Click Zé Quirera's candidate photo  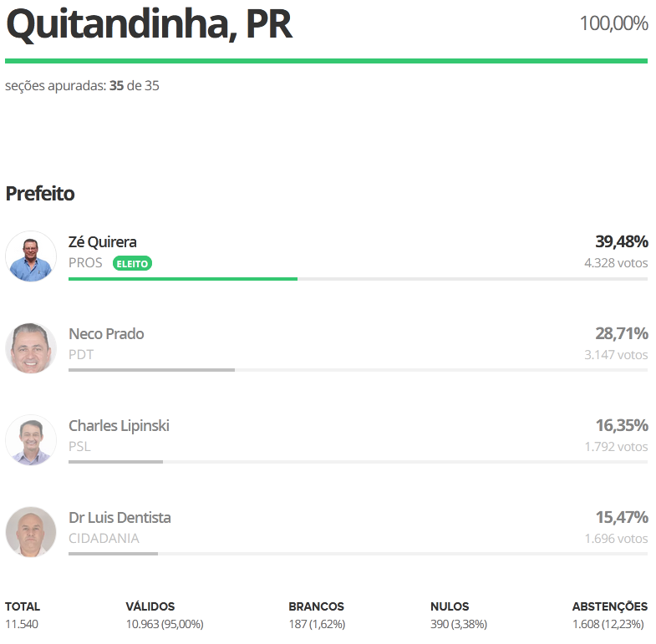tap(31, 256)
